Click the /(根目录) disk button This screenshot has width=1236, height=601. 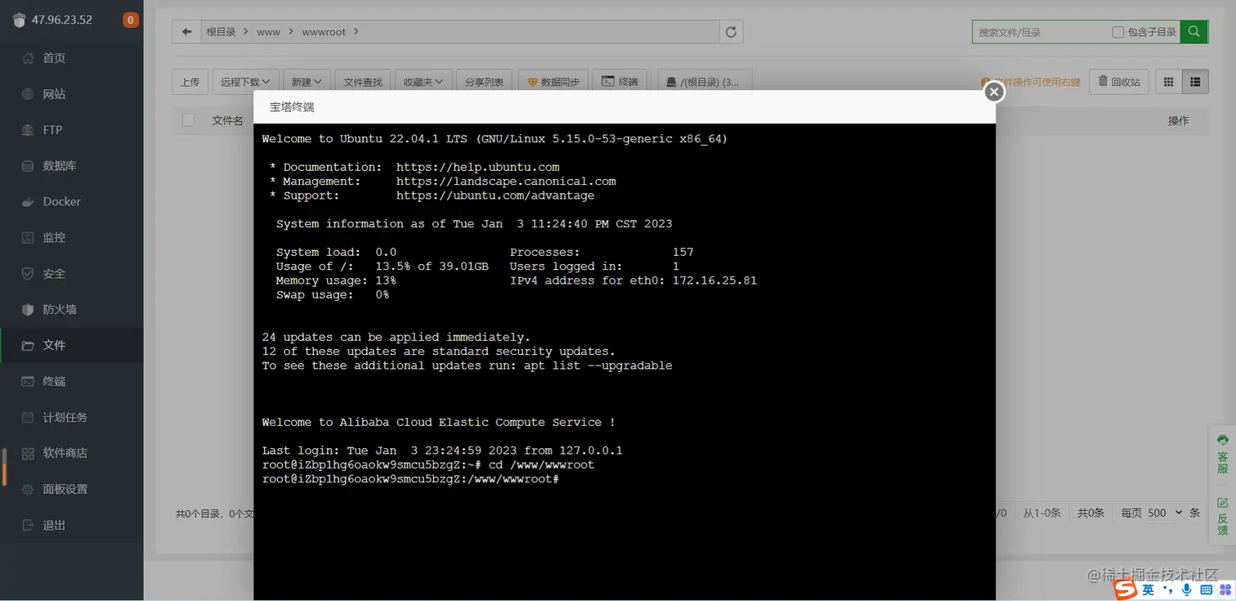tap(705, 82)
